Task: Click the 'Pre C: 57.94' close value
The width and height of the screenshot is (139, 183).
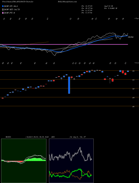Action: tap(87, 13)
